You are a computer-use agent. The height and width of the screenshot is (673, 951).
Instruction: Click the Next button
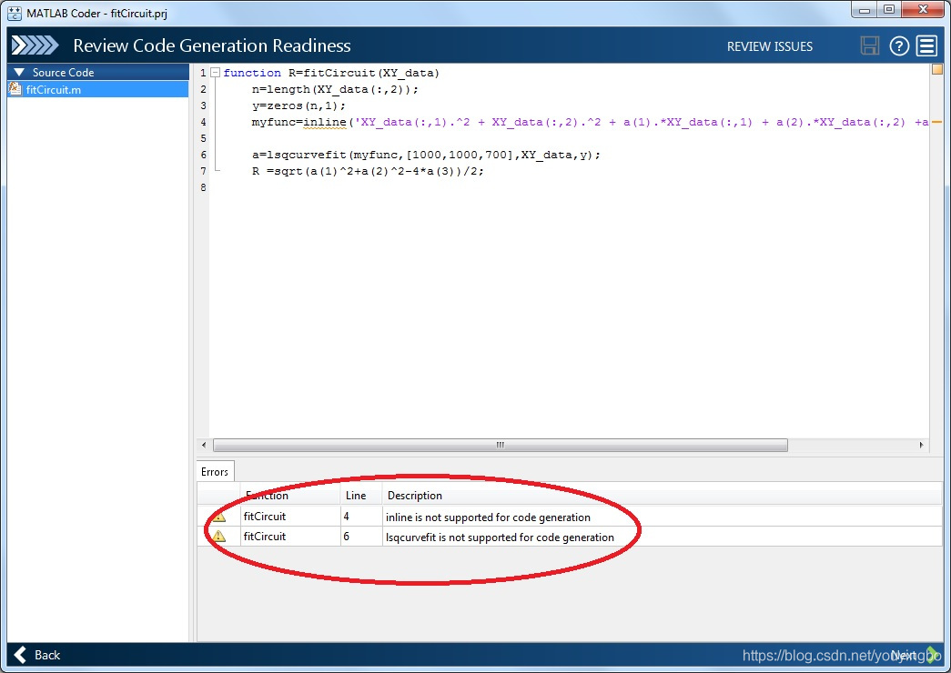[915, 655]
